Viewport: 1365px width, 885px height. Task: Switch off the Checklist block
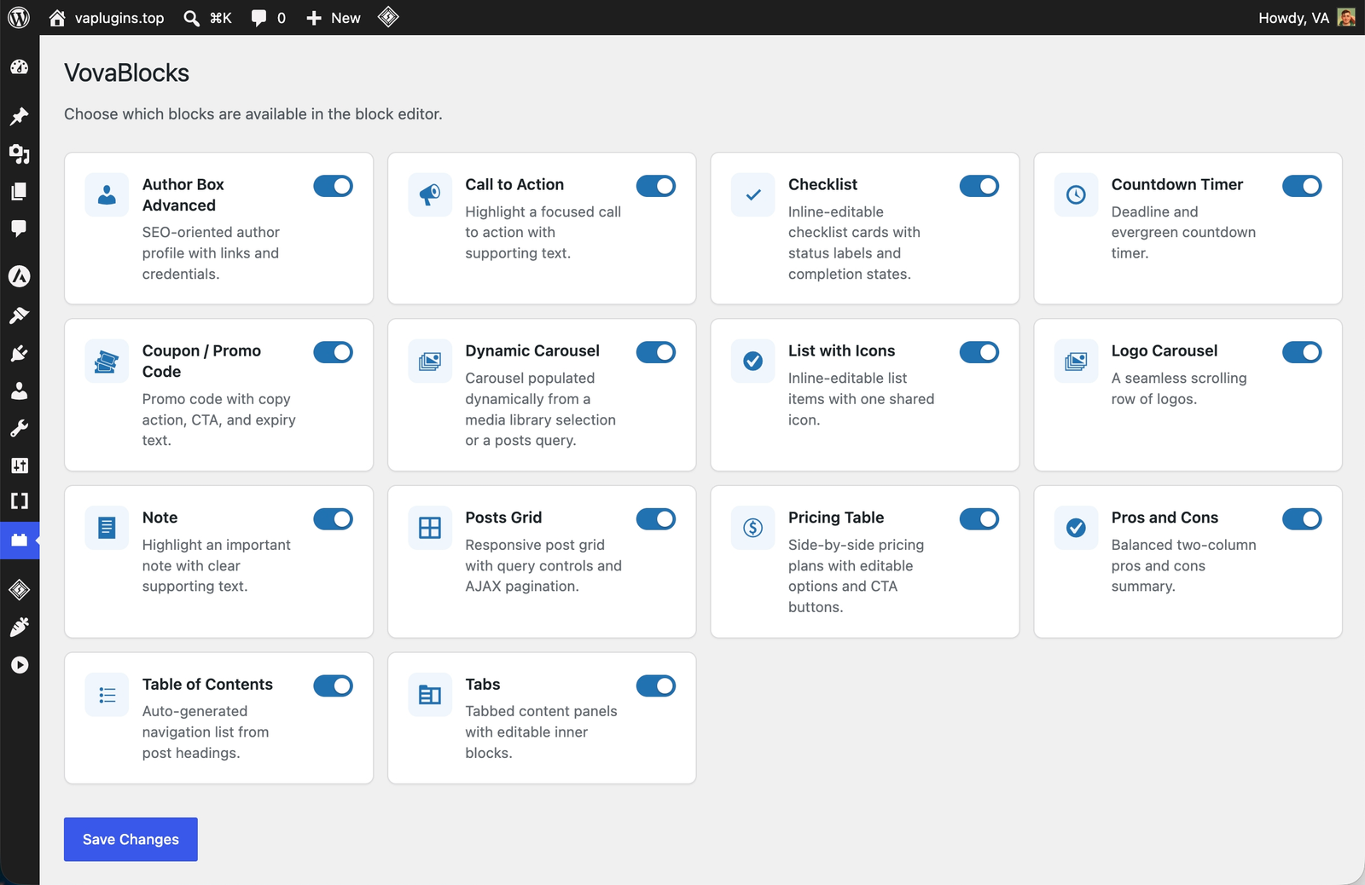click(x=979, y=186)
